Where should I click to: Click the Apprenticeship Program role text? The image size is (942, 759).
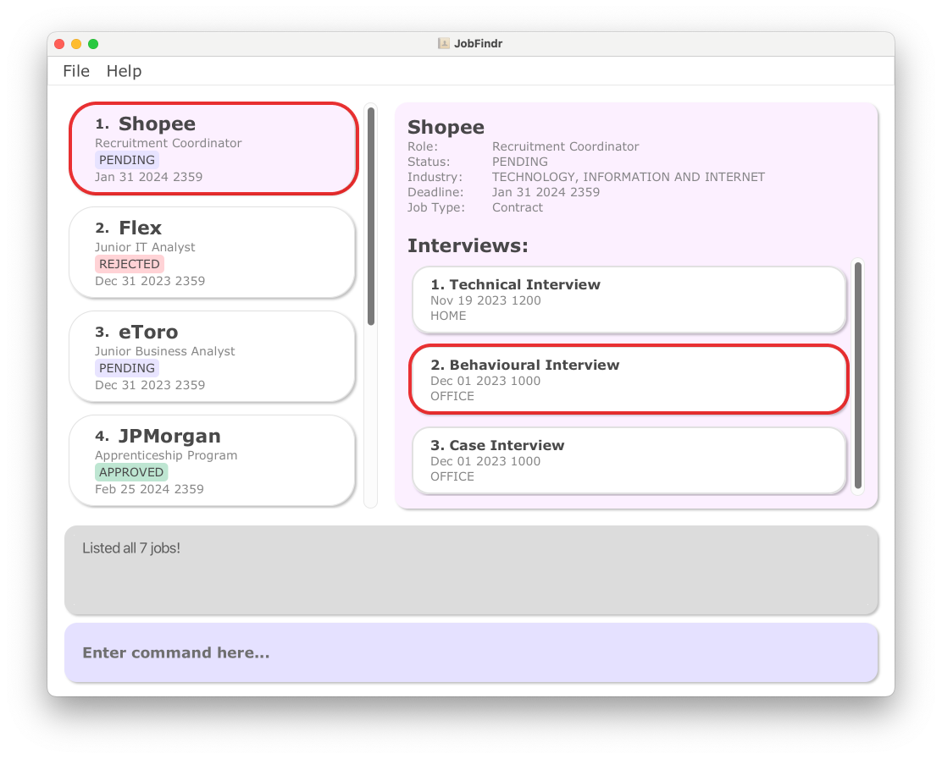pos(166,455)
